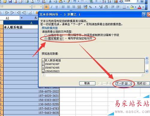Click the Merge and Center icon
Screen dimensions: 150x116
[x=79, y=7]
